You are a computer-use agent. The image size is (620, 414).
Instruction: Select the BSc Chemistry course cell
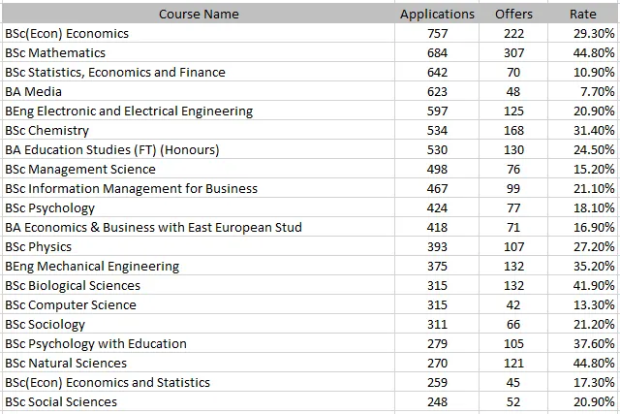[x=46, y=130]
